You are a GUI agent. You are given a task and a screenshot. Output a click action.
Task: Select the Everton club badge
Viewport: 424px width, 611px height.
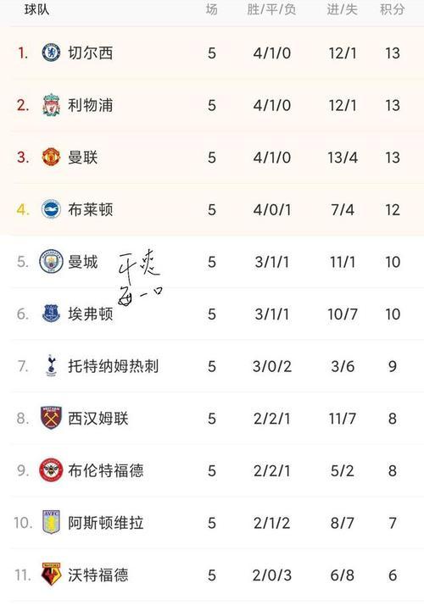pos(51,314)
